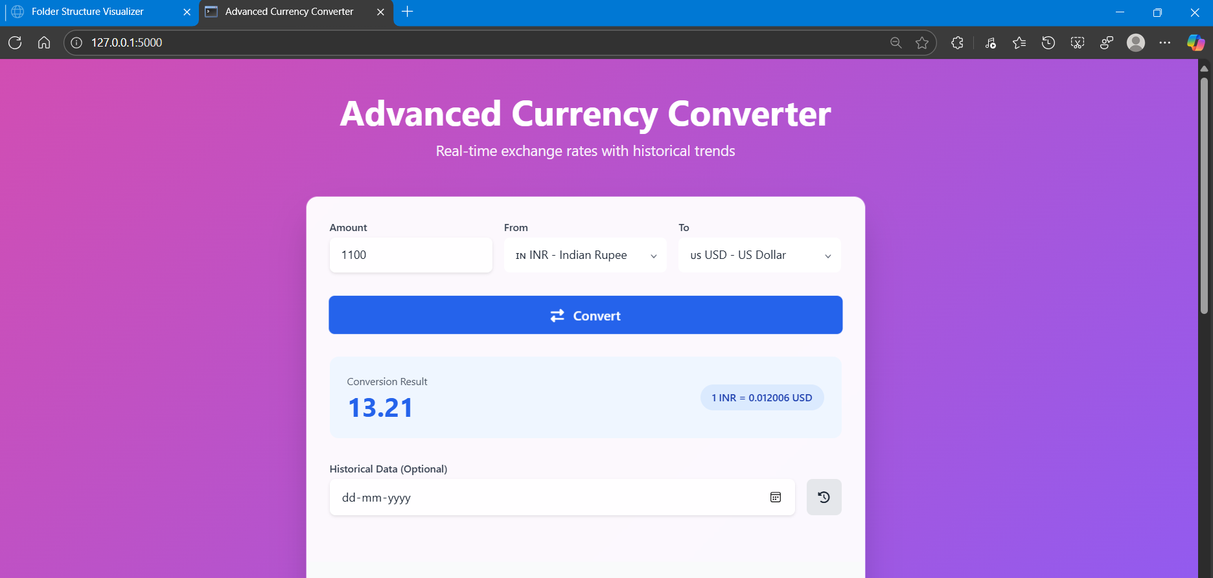Click the page vertical scrollbar thumb

1205,195
